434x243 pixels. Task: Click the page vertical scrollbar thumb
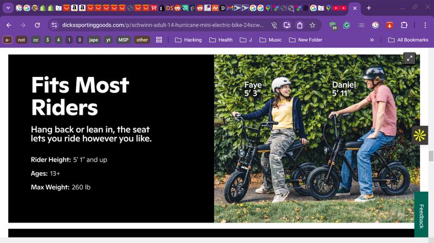point(431,156)
